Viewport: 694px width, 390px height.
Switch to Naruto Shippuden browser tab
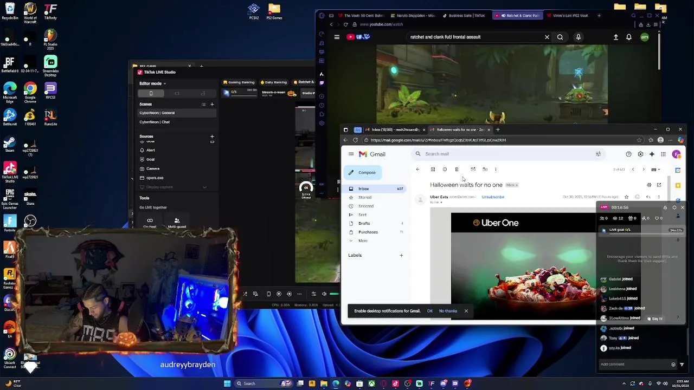[x=413, y=16]
